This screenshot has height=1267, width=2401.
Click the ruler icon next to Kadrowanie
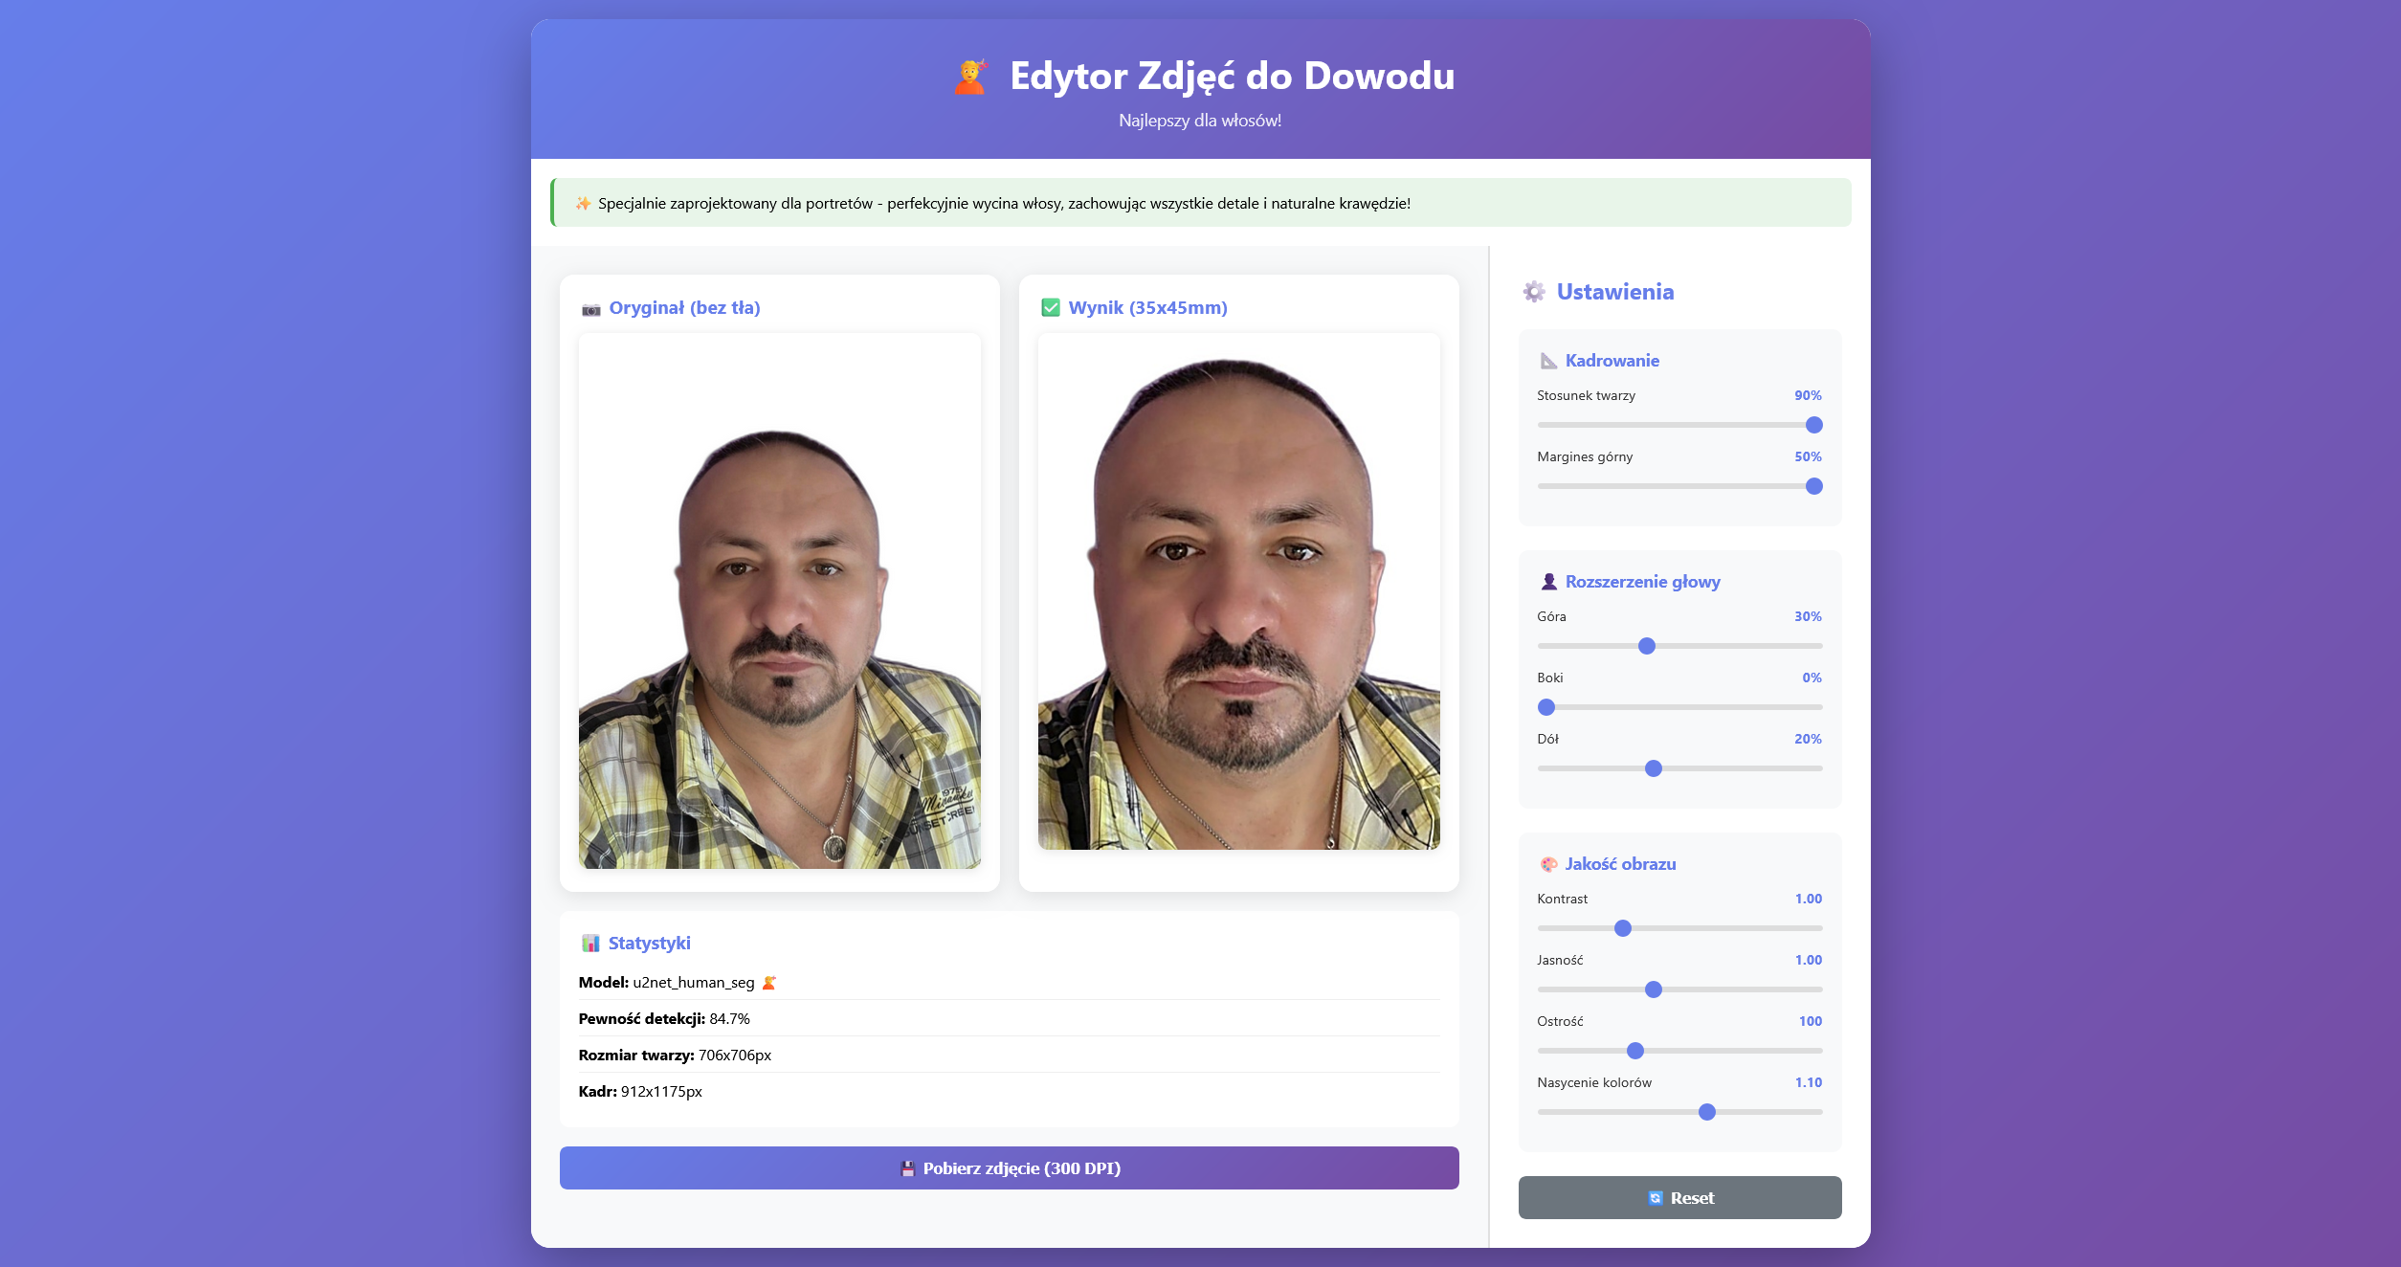click(x=1547, y=361)
